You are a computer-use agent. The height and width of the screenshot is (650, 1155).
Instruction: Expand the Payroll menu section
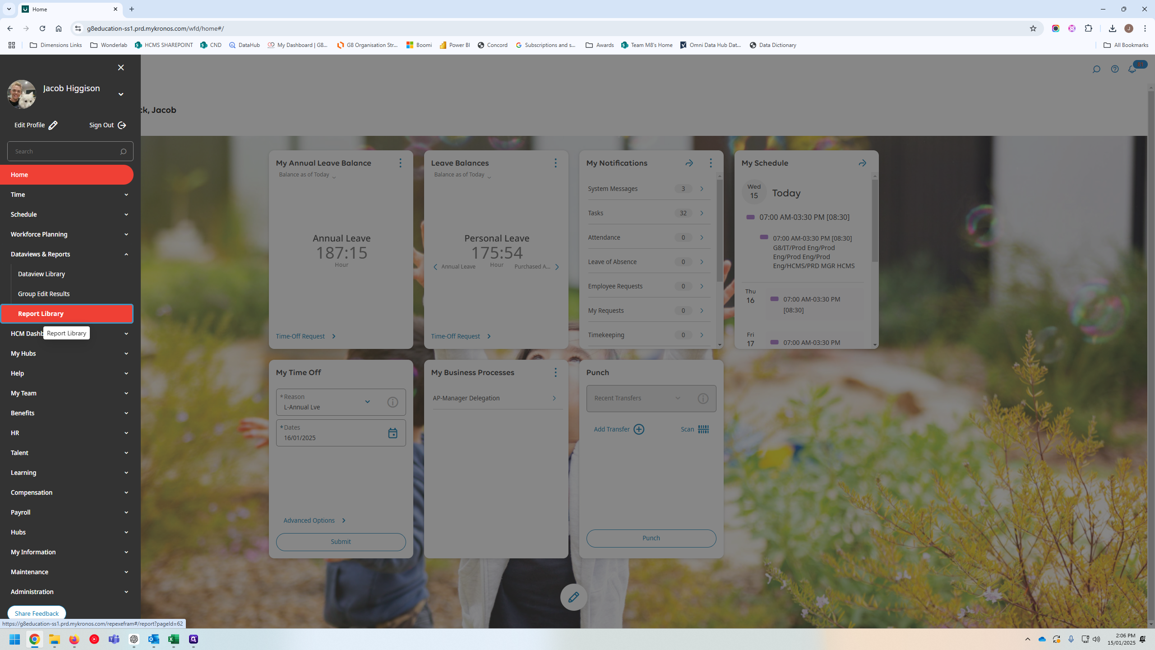tap(126, 512)
